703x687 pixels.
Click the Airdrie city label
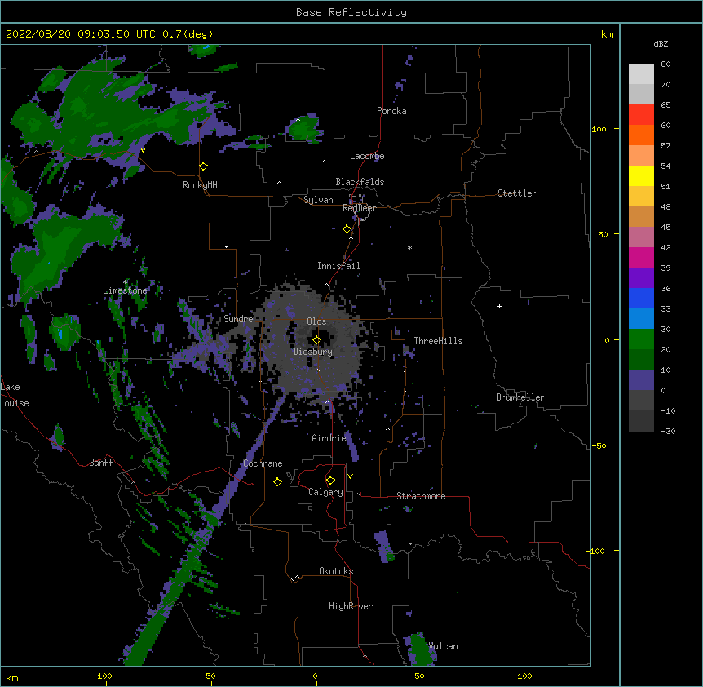click(329, 438)
